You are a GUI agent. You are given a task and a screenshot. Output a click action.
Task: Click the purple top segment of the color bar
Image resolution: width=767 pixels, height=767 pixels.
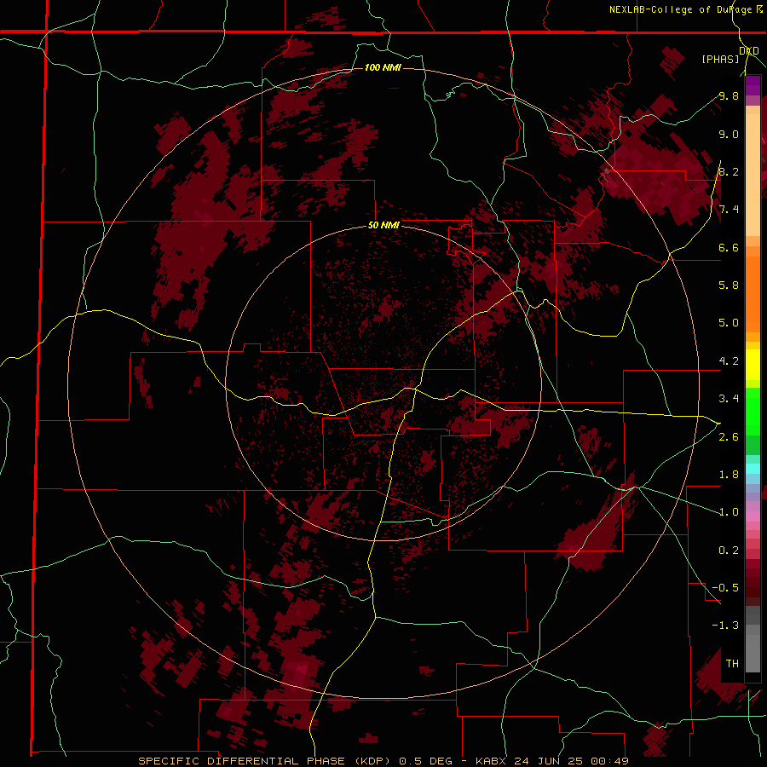(x=753, y=85)
